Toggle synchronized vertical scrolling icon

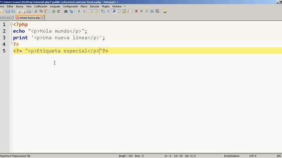[x=90, y=11]
